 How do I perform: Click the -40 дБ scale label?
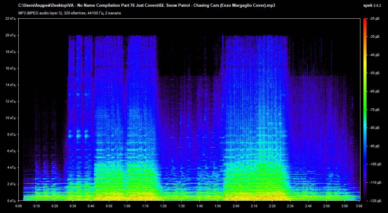[x=375, y=55]
